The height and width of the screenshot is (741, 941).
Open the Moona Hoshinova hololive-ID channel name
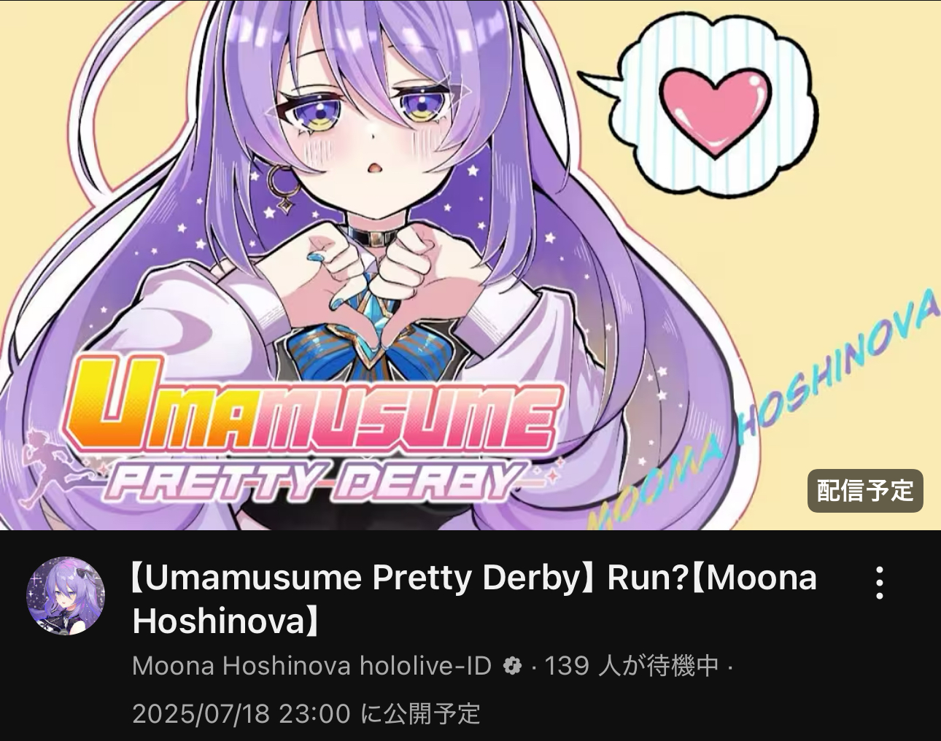(x=312, y=666)
